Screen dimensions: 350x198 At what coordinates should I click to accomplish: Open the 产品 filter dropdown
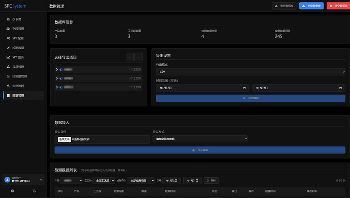(72, 181)
